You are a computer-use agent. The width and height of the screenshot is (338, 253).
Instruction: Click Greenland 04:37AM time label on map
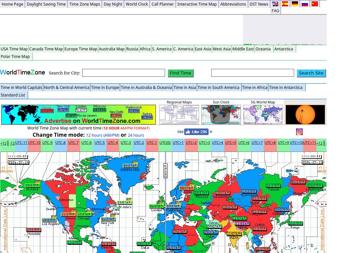130,165
